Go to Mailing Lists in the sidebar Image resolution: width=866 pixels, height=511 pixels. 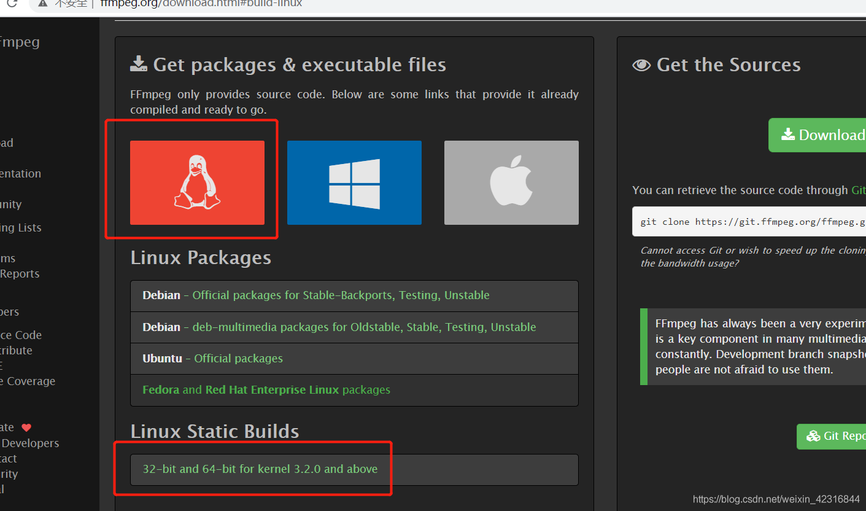point(21,228)
